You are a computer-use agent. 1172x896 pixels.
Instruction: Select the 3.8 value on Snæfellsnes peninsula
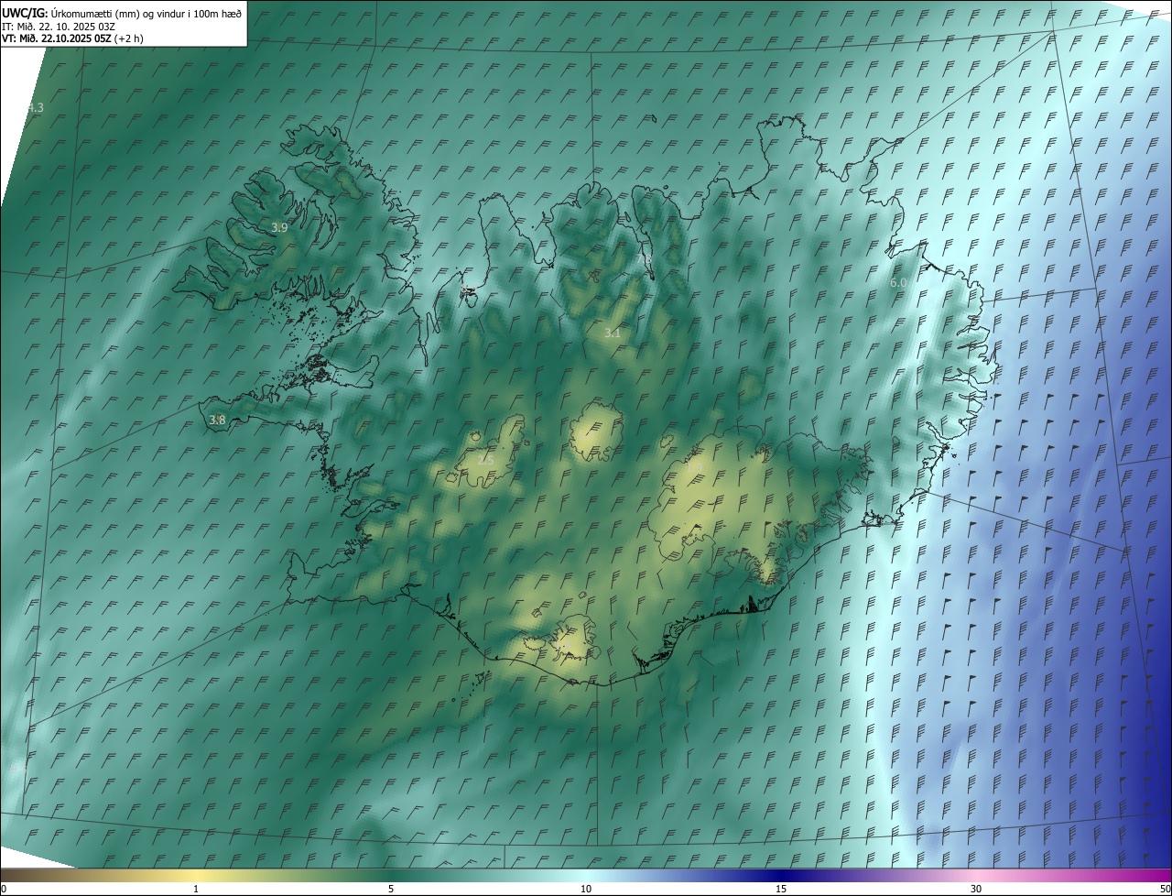[x=217, y=420]
